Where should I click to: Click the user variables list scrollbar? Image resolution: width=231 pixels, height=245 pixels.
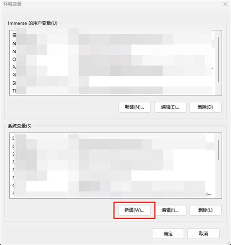[x=218, y=60]
